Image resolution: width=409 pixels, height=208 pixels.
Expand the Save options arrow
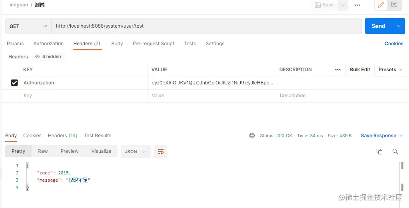click(x=343, y=5)
